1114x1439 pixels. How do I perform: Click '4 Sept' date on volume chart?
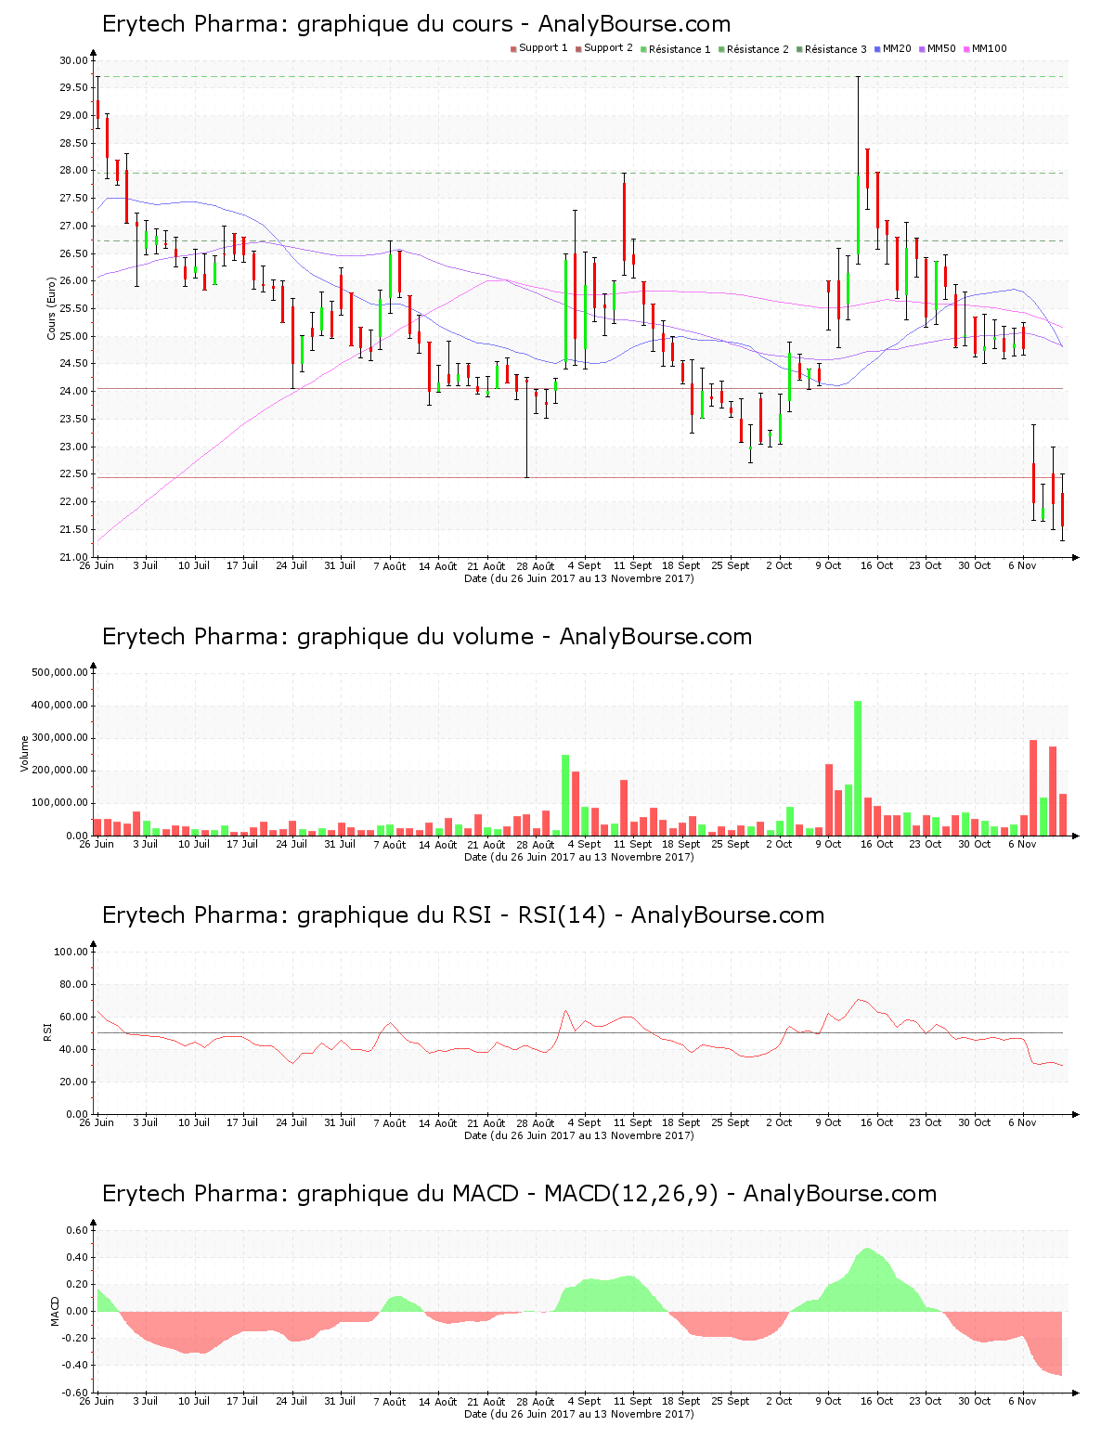pyautogui.click(x=584, y=844)
